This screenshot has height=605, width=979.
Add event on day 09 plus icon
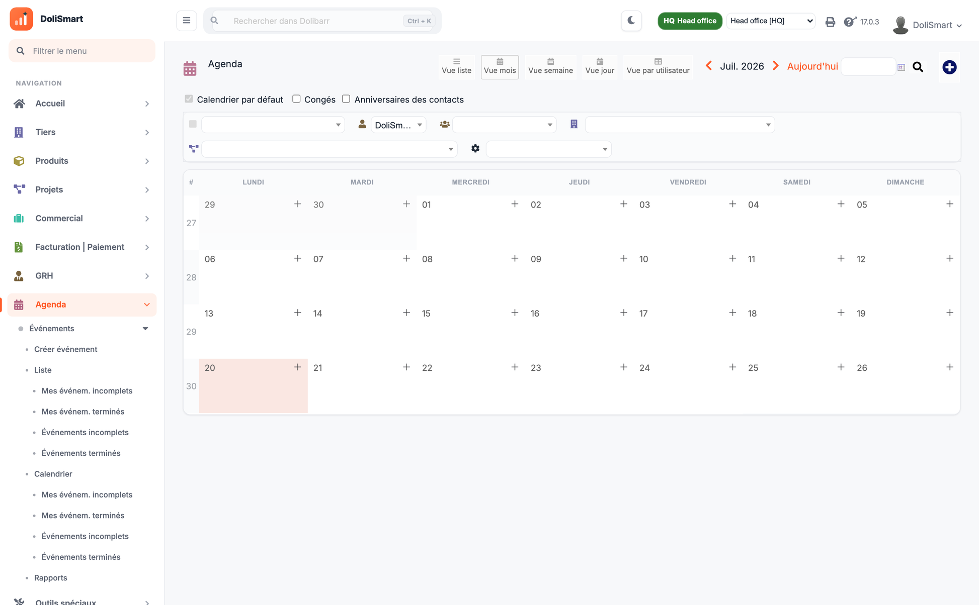coord(623,258)
